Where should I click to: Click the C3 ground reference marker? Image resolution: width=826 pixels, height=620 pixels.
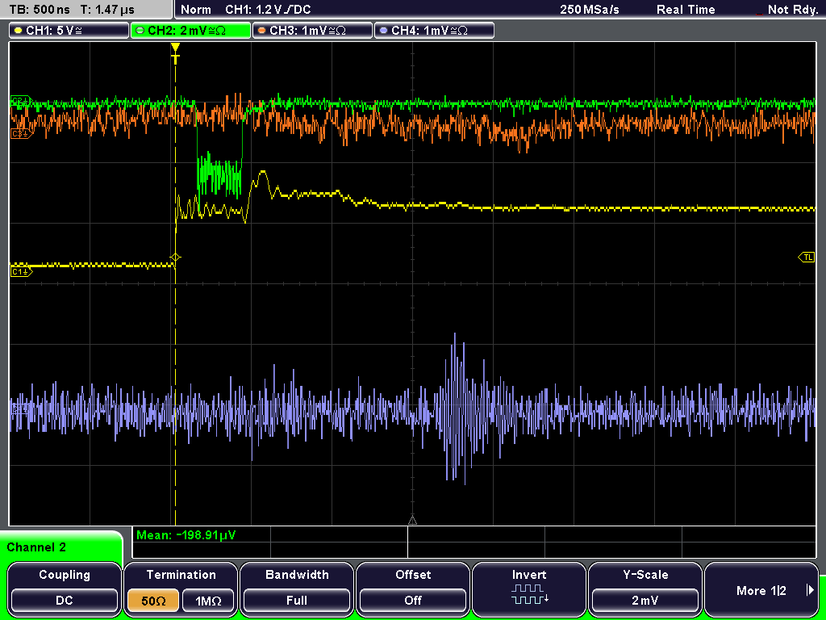pyautogui.click(x=22, y=134)
